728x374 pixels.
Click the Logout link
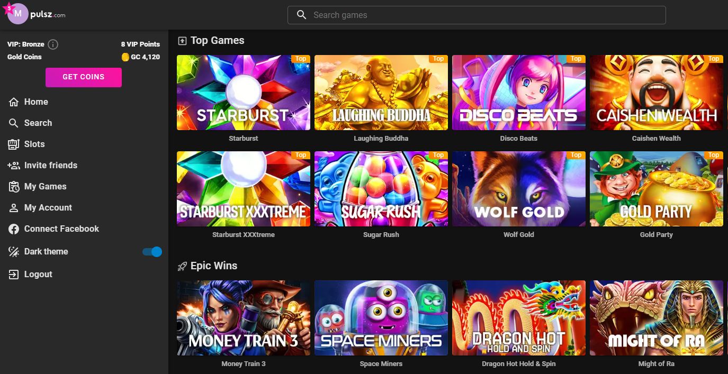[38, 274]
